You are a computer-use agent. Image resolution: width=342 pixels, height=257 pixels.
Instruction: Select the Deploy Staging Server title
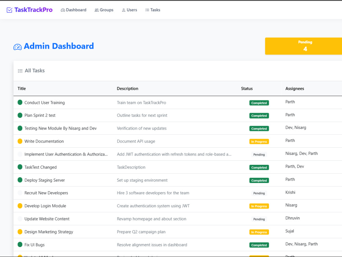click(44, 180)
